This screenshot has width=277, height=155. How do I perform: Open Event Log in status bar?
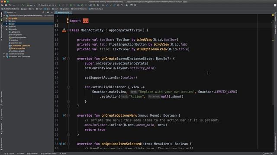(x=267, y=154)
